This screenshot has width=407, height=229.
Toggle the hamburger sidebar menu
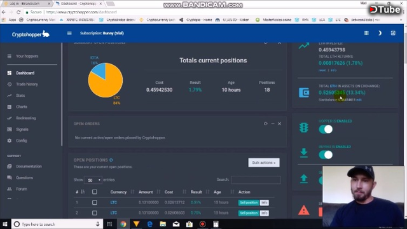(69, 33)
